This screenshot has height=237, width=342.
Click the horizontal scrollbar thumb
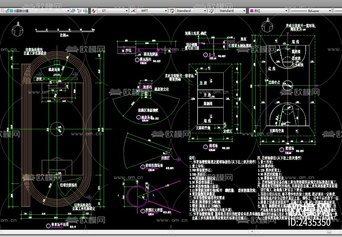[329, 231]
